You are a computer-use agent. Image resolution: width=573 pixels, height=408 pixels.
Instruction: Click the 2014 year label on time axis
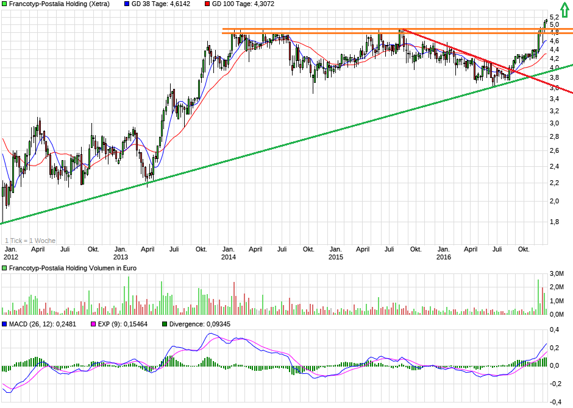[x=229, y=257]
